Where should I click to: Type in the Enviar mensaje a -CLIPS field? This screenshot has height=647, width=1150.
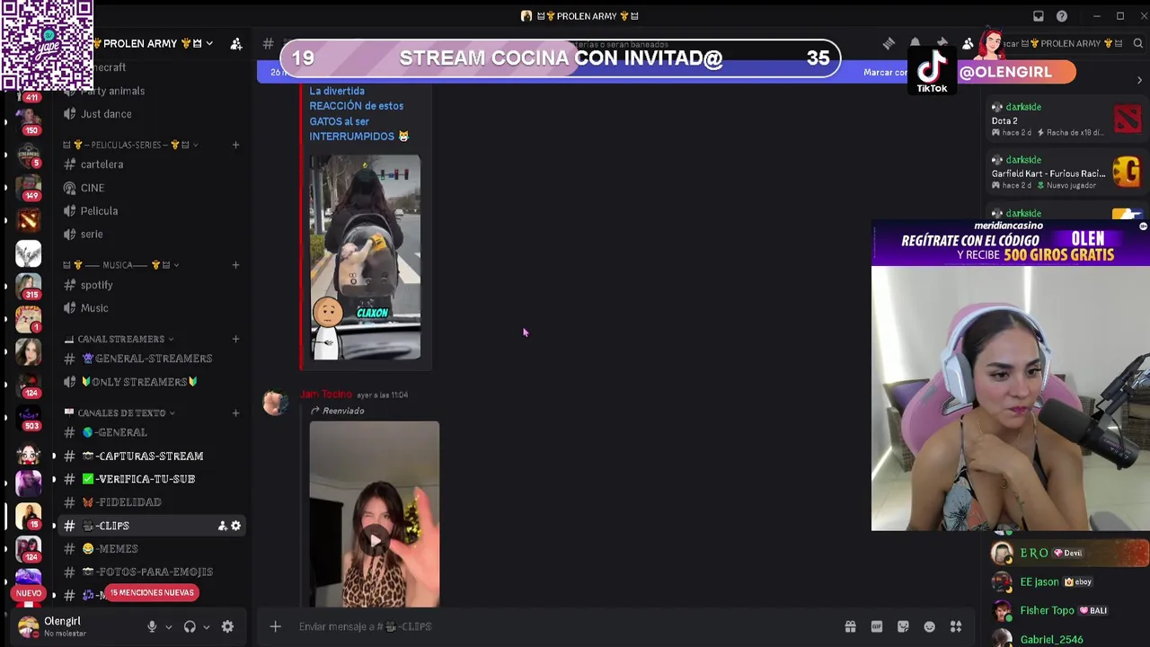[x=557, y=626]
